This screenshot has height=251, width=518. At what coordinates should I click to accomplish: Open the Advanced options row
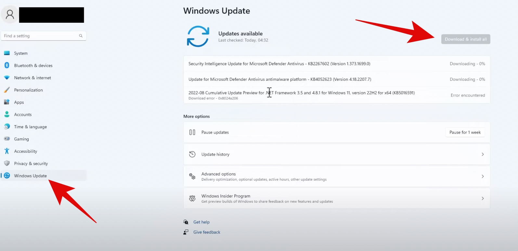click(337, 176)
